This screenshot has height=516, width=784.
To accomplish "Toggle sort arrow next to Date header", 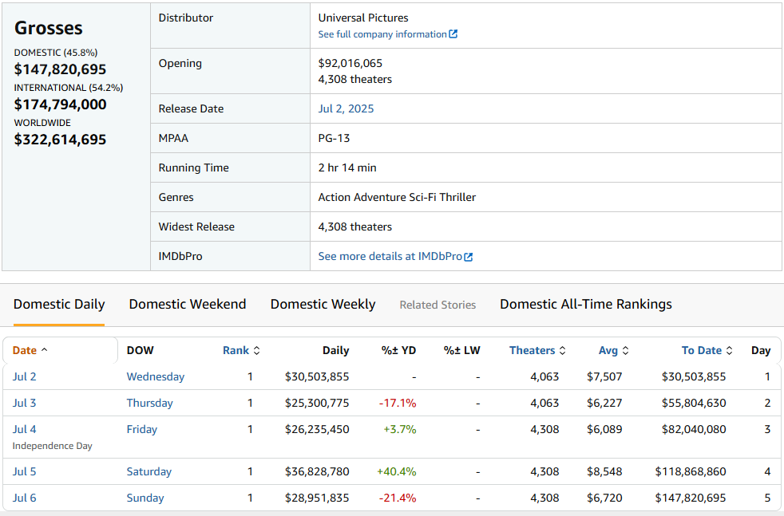I will [x=44, y=350].
